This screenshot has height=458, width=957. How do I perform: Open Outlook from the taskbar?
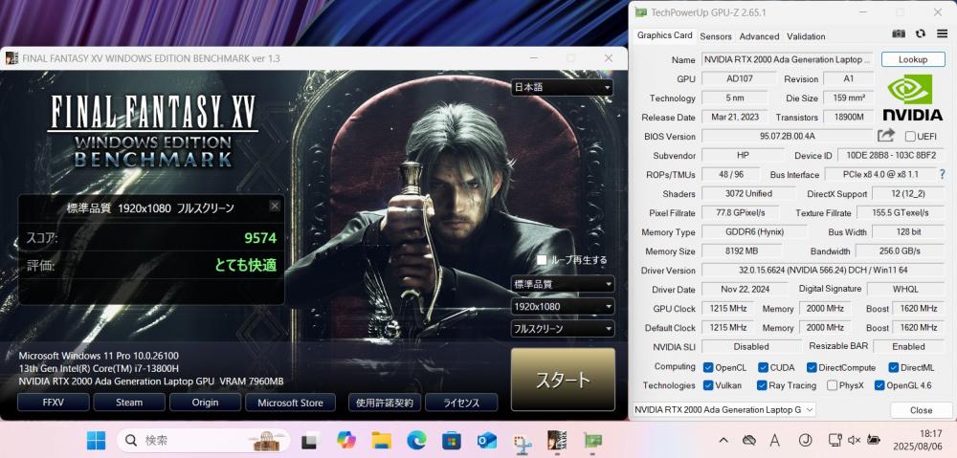point(486,440)
